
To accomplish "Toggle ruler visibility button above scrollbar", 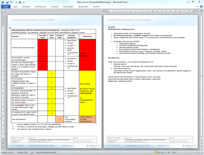I will (x=202, y=11).
